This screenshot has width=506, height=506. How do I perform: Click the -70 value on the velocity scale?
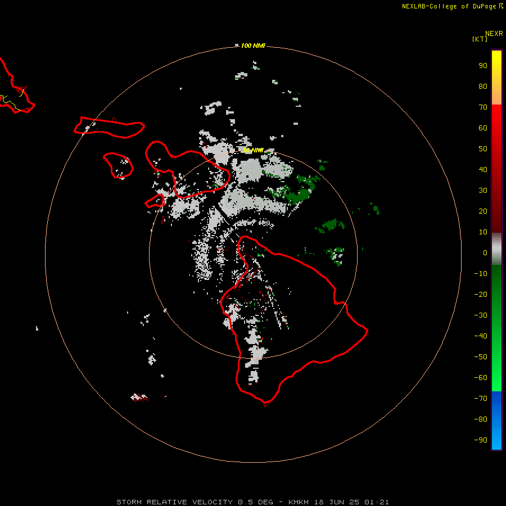tap(481, 399)
